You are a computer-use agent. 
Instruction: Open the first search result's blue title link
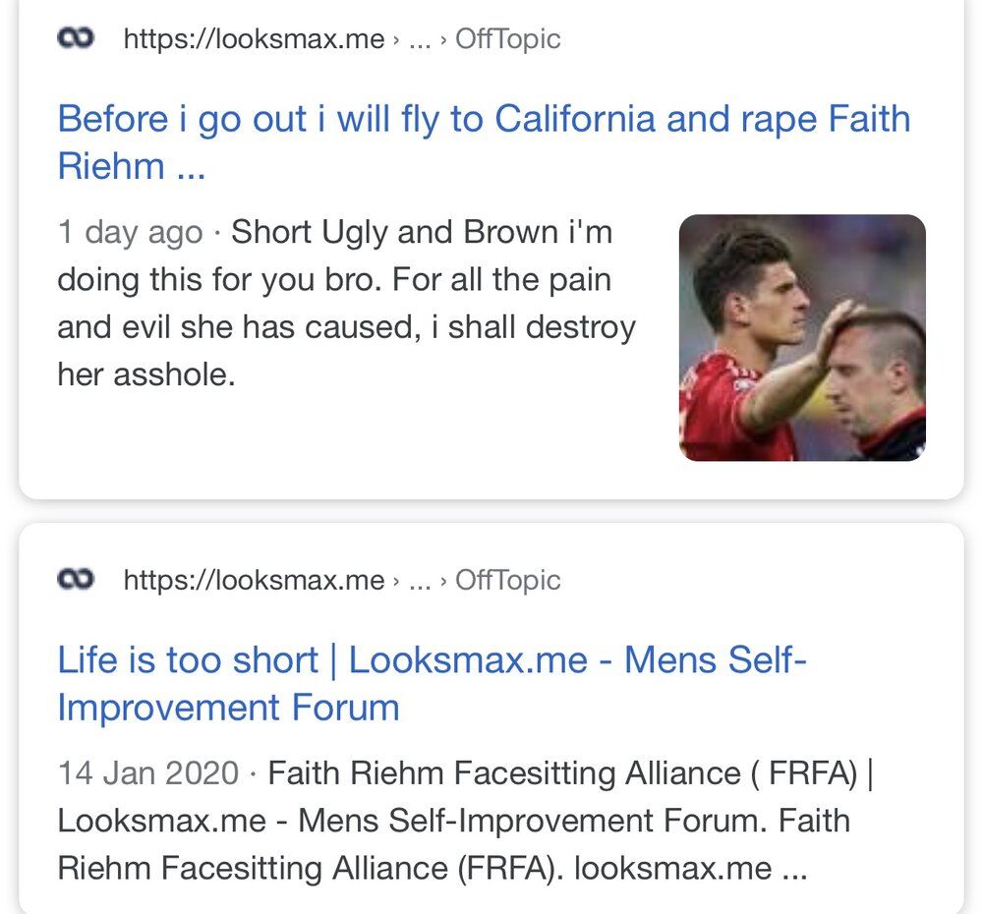coord(484,120)
